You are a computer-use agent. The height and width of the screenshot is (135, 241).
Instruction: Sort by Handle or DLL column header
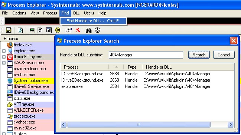click(x=188, y=67)
